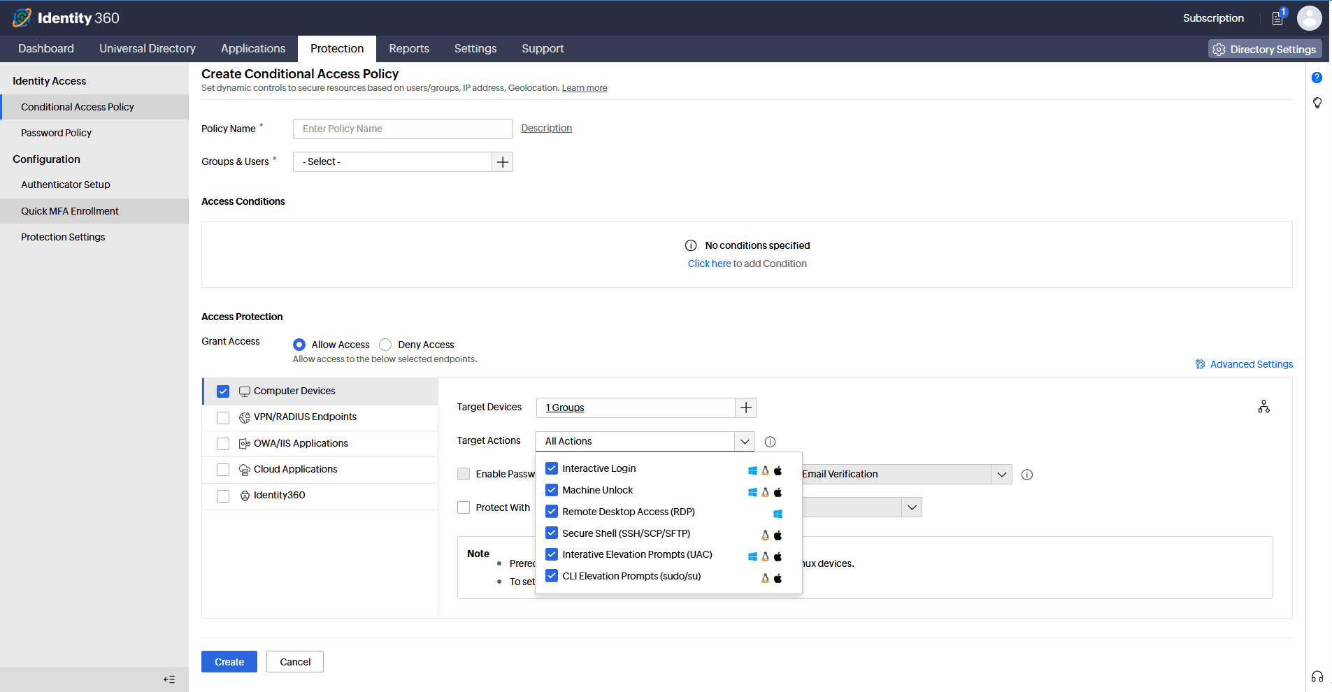Click the Identity 360 logo
This screenshot has height=692, width=1332.
66,18
